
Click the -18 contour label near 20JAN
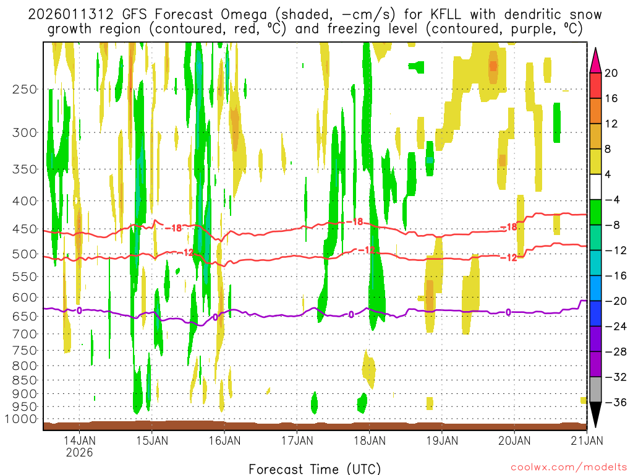coord(509,227)
